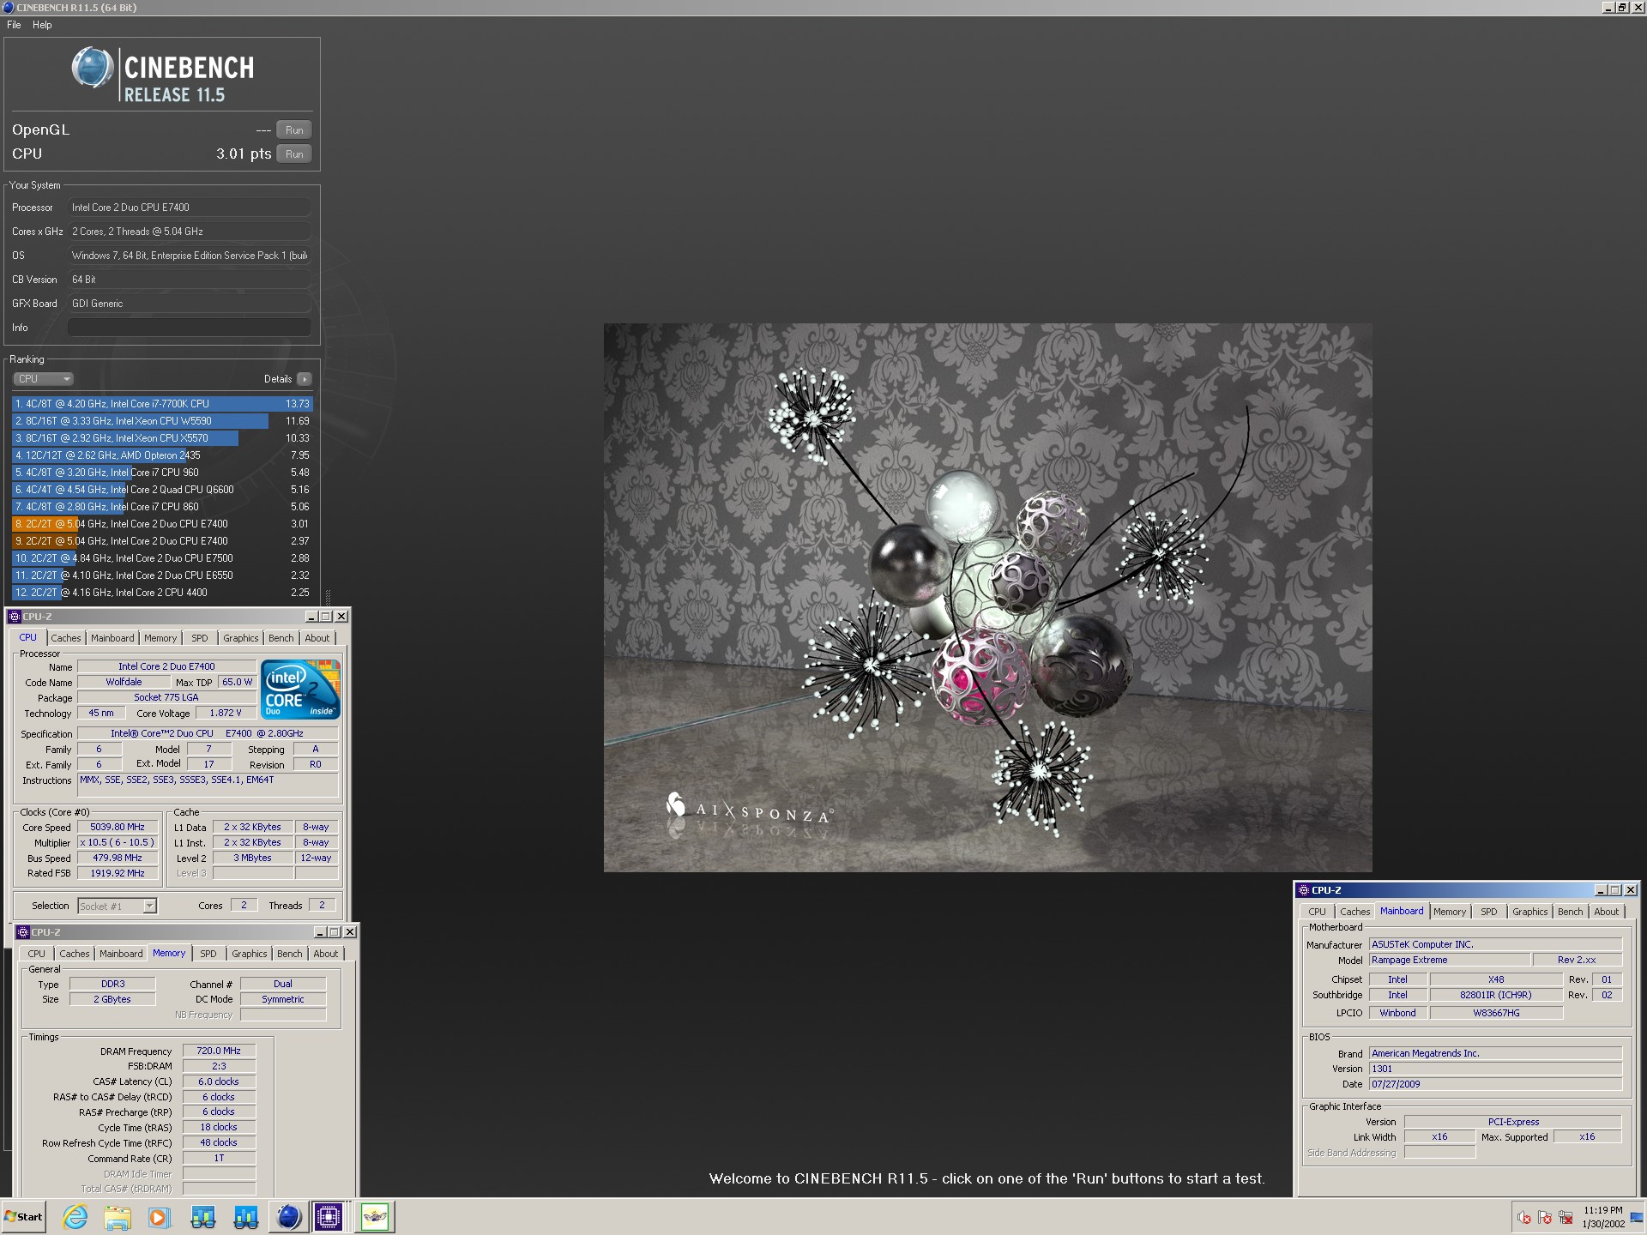Select Mainboard tab in CPU-Z Memory window
The width and height of the screenshot is (1647, 1235).
point(121,954)
